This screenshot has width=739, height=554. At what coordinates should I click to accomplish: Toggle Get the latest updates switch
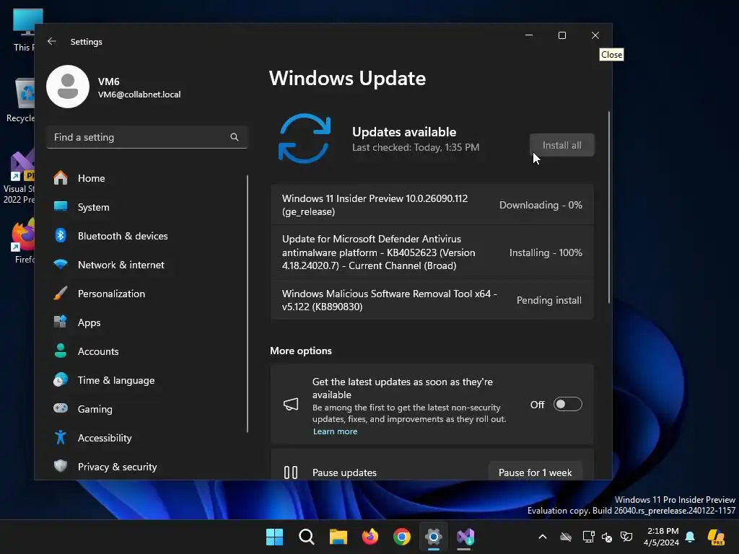tap(567, 404)
